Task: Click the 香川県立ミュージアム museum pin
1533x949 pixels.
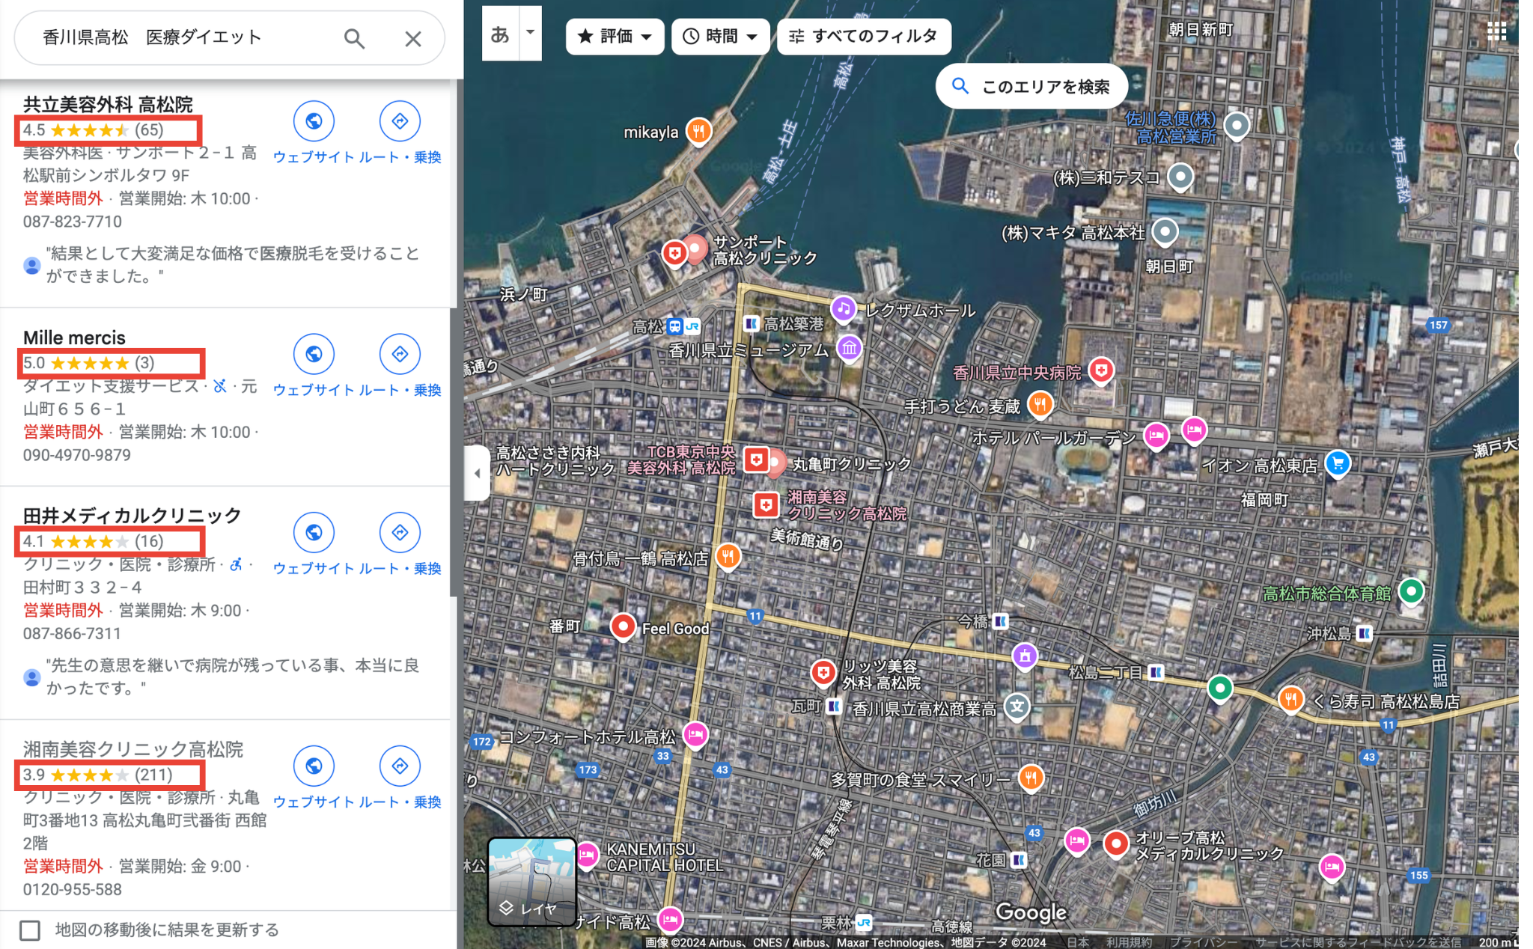Action: (x=850, y=348)
